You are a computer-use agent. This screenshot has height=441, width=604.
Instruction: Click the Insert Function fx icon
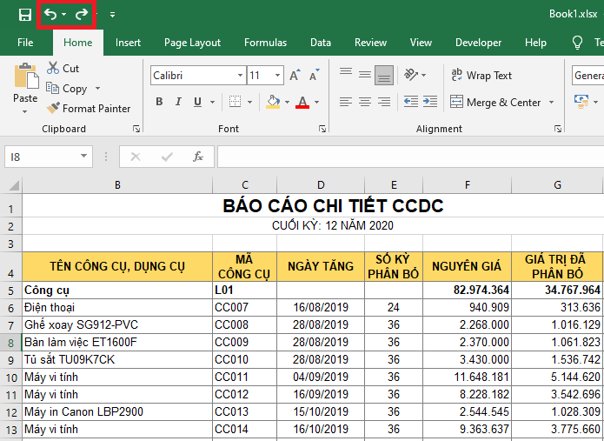pos(198,157)
